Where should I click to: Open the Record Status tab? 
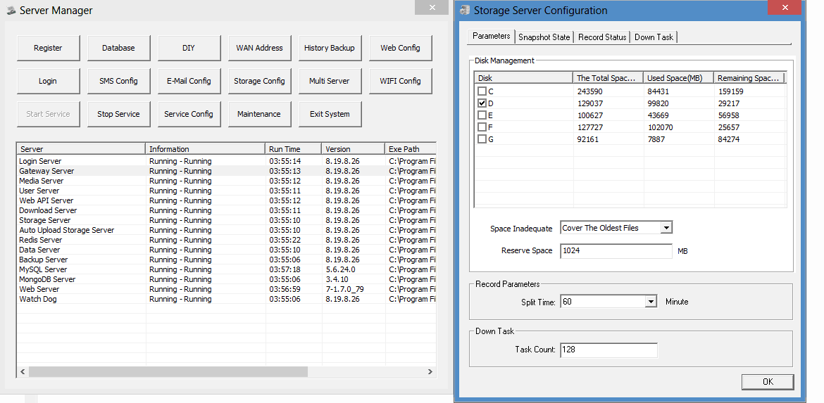[x=602, y=37]
